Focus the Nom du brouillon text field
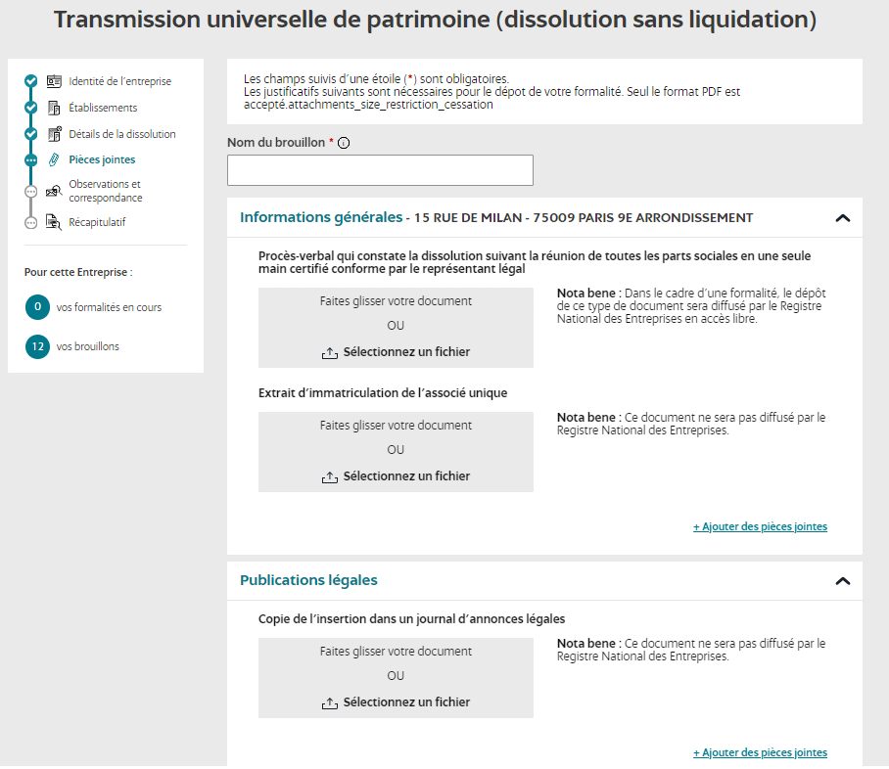 coord(380,170)
